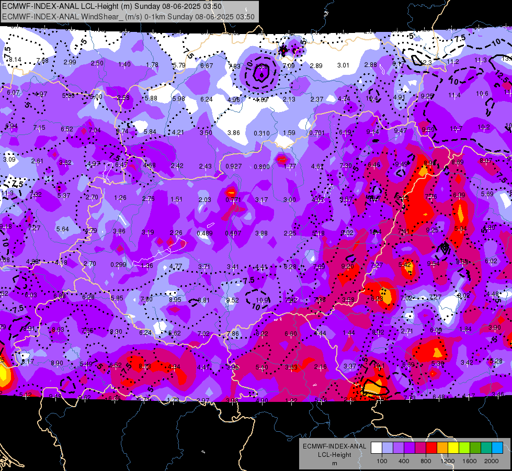The width and height of the screenshot is (512, 471).
Task: Click the wind shear value 3.37
Action: (x=350, y=366)
